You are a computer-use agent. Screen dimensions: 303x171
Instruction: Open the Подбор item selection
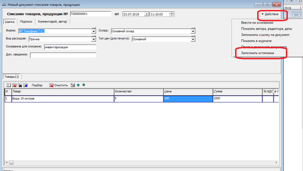coord(37,85)
